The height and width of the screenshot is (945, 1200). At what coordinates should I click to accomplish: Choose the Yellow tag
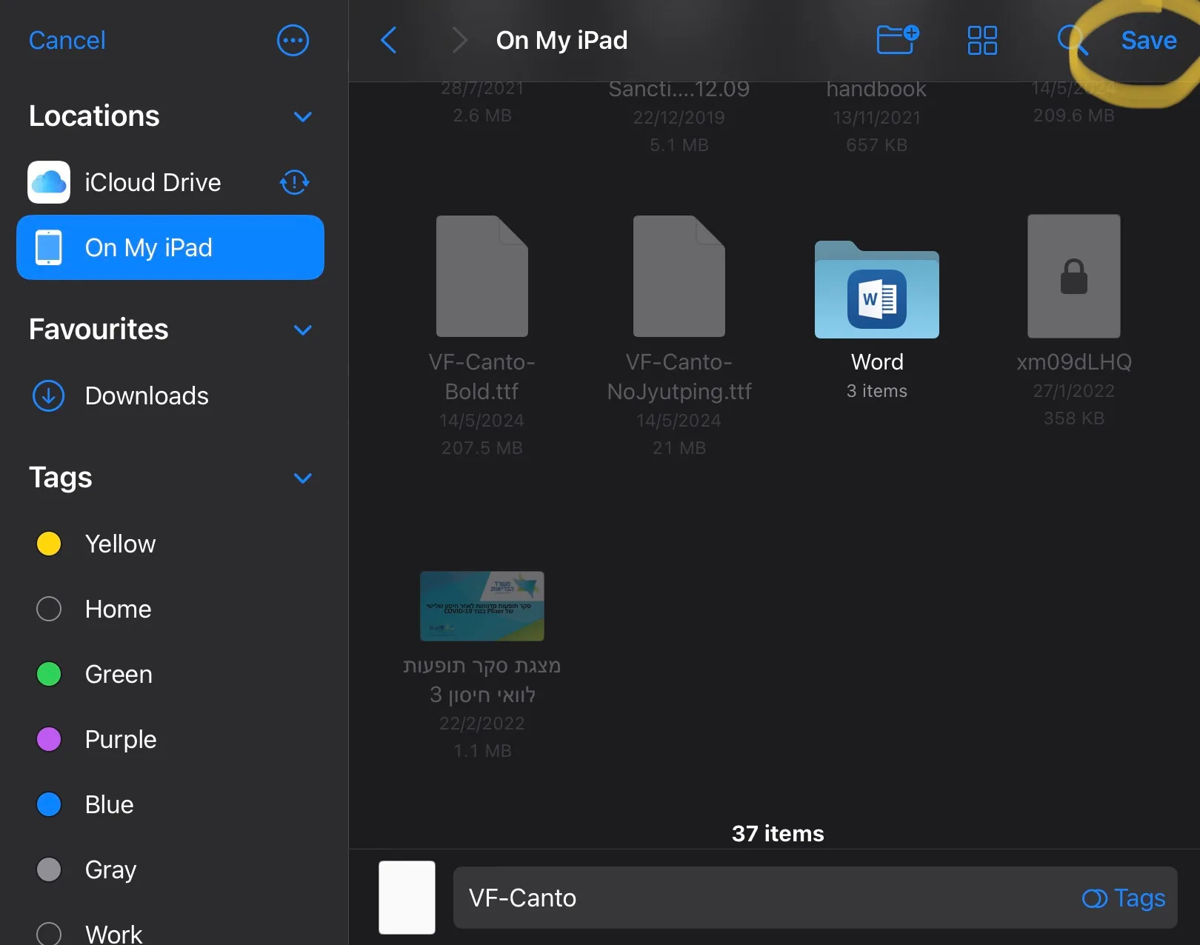[x=170, y=544]
